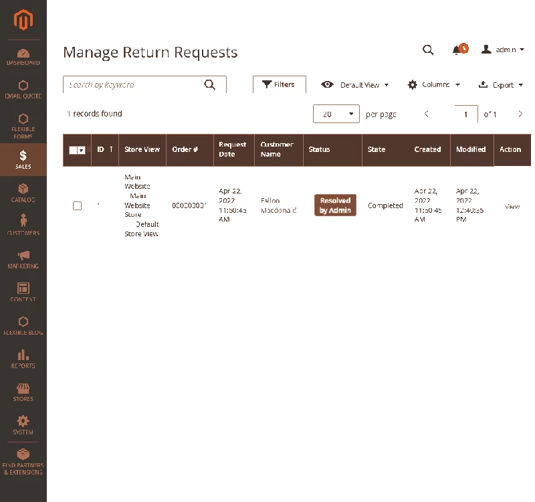This screenshot has height=502, width=535.
Task: Click the records found count text
Action: (x=94, y=114)
